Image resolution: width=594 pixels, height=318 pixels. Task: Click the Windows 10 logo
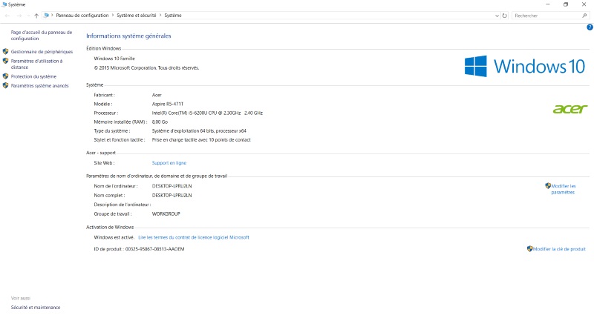[x=525, y=66]
